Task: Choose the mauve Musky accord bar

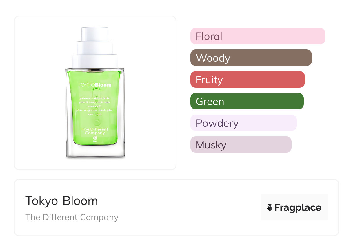Action: click(241, 145)
